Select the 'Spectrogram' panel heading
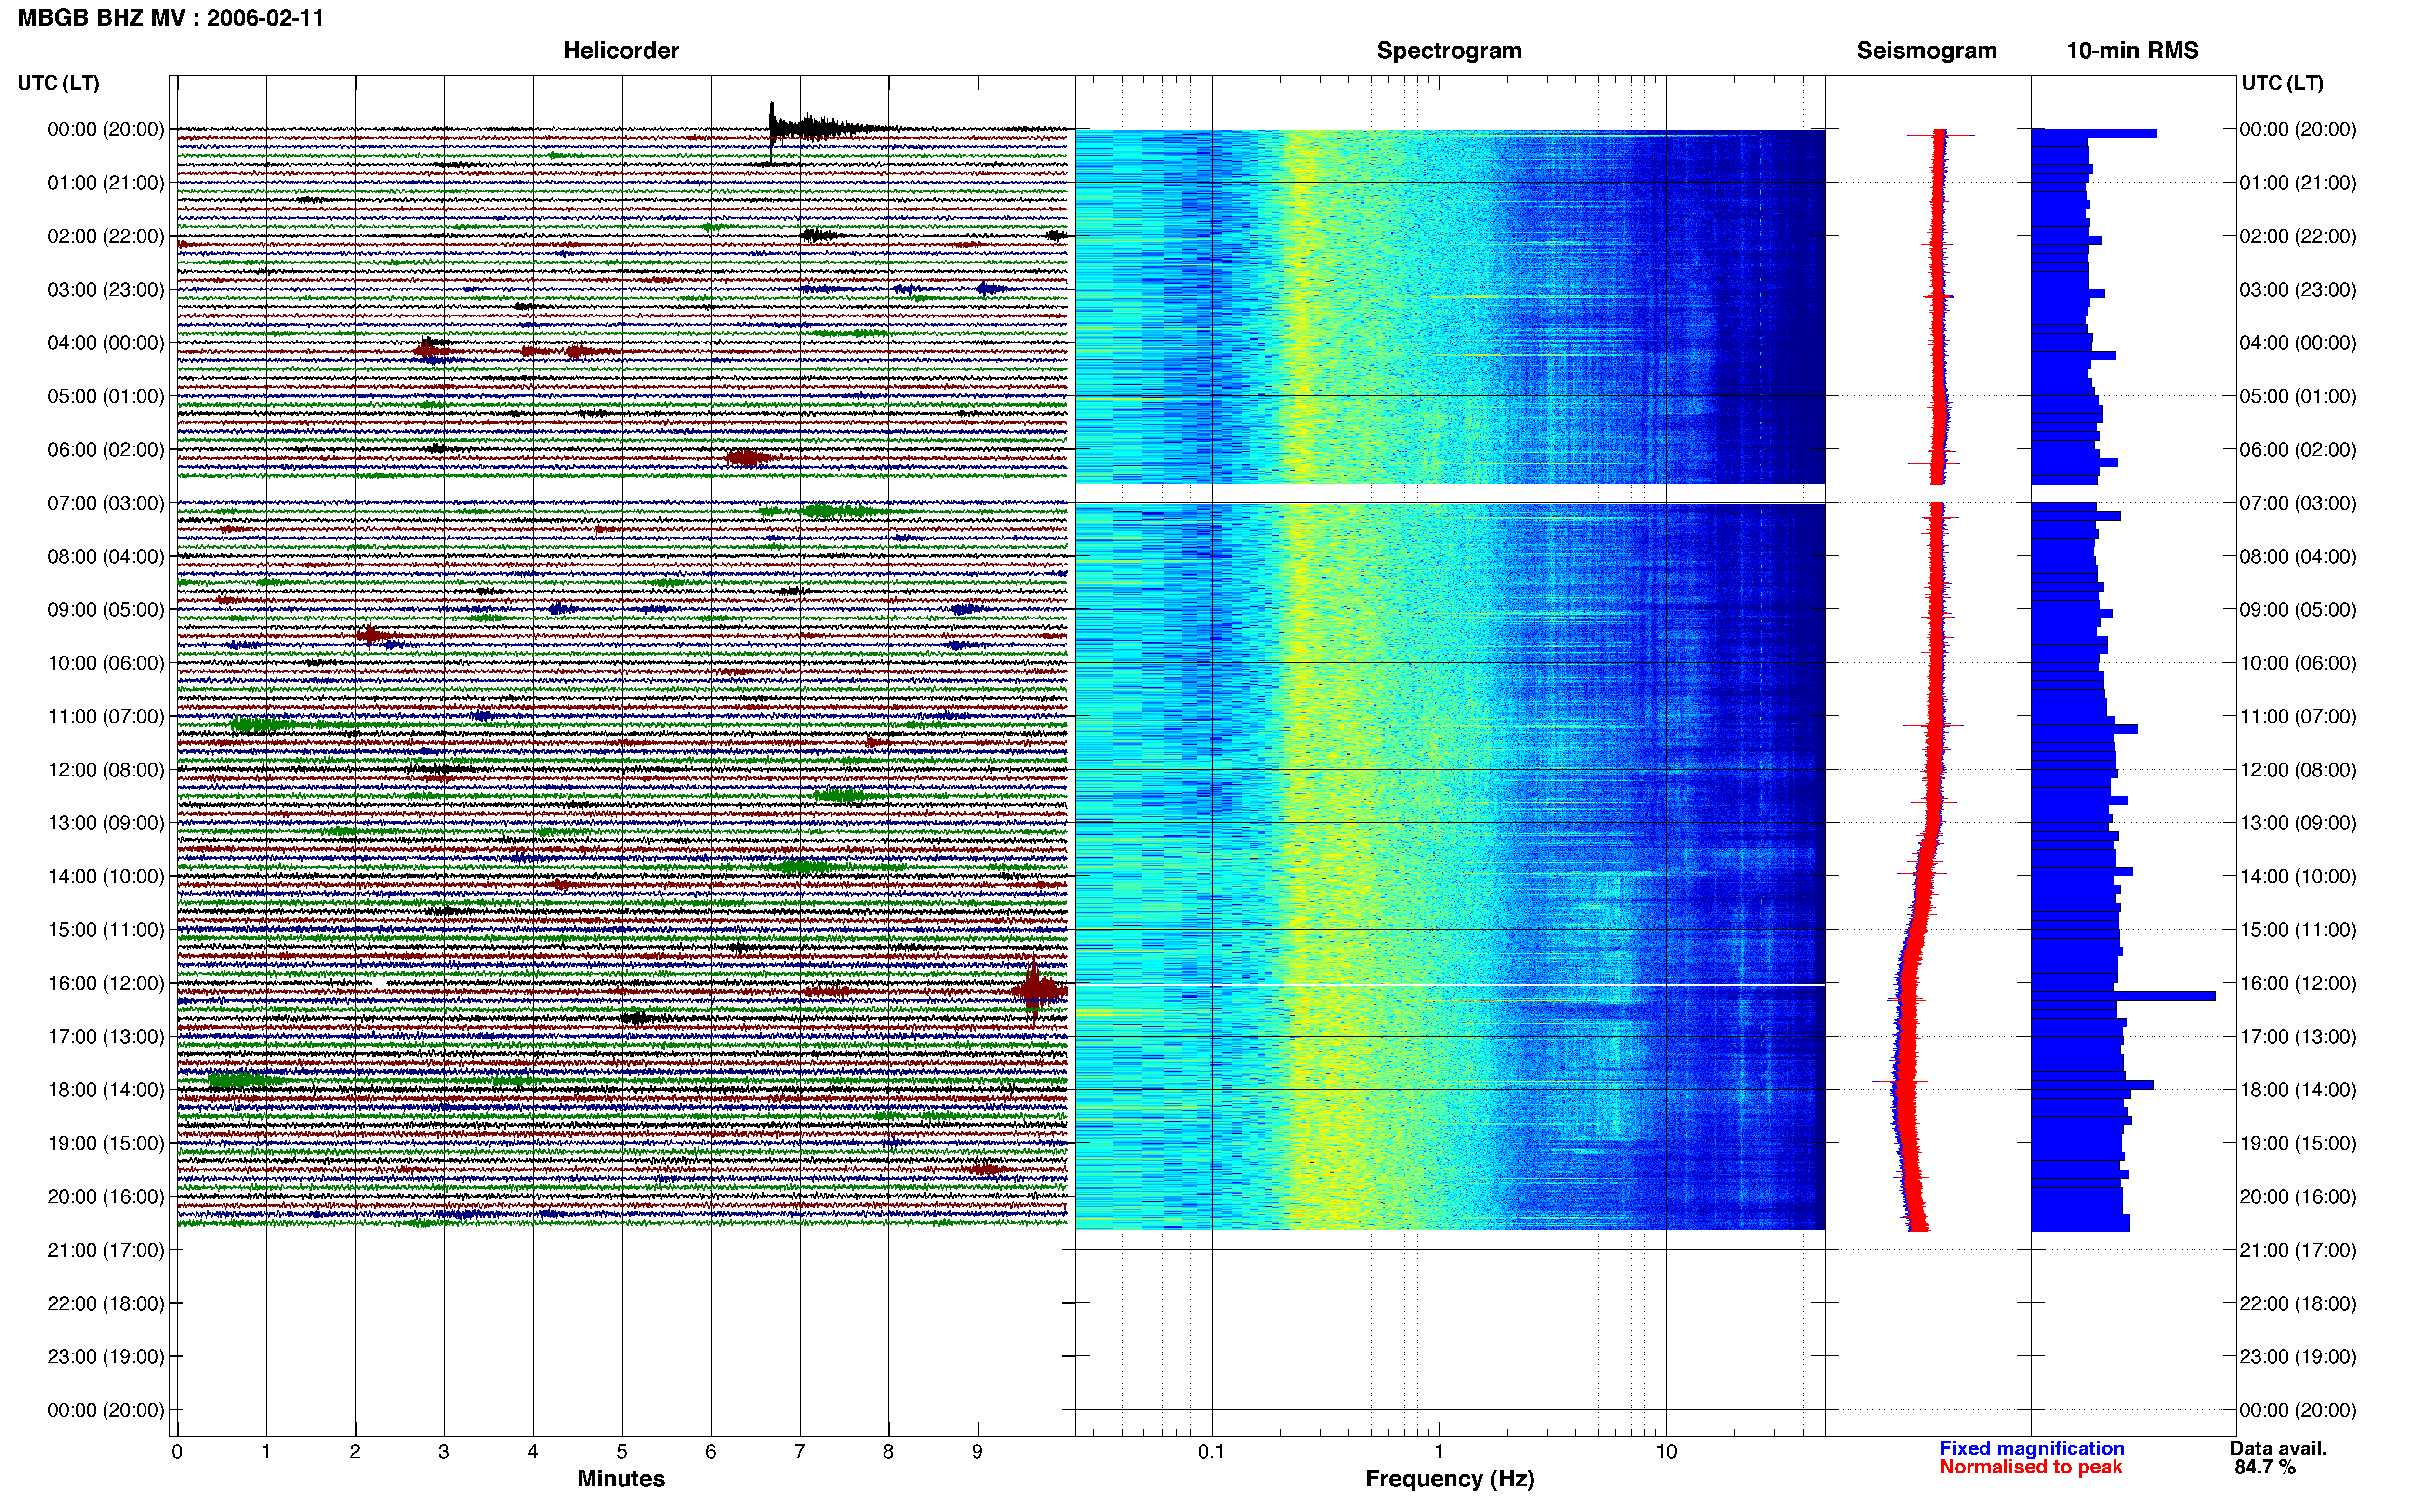2418x1512 pixels. tap(1449, 51)
